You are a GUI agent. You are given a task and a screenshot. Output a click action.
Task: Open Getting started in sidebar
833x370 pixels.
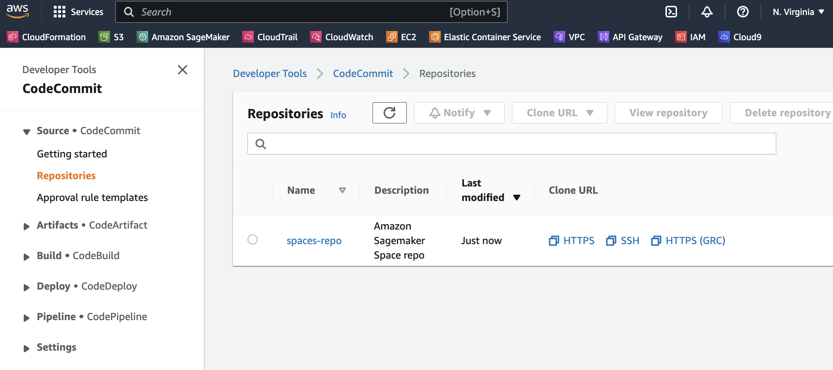[x=72, y=154]
